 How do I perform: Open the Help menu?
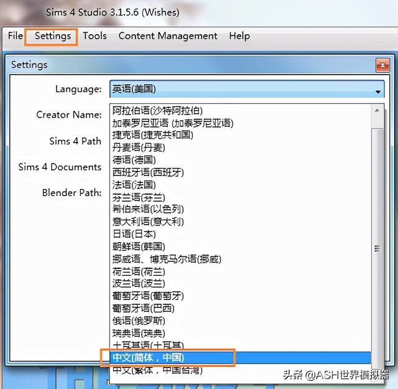click(x=239, y=36)
